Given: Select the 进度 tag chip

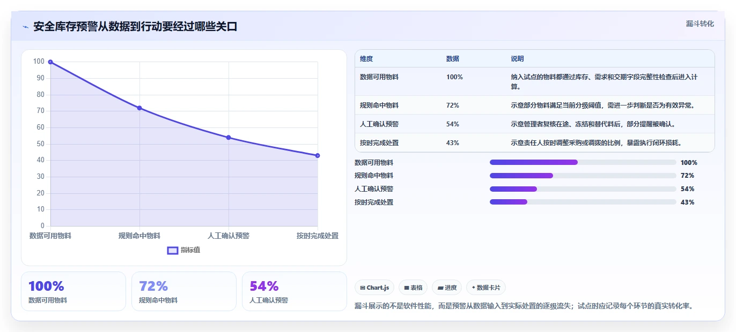Looking at the screenshot, I should click(447, 288).
